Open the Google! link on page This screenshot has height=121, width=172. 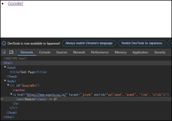15,3
